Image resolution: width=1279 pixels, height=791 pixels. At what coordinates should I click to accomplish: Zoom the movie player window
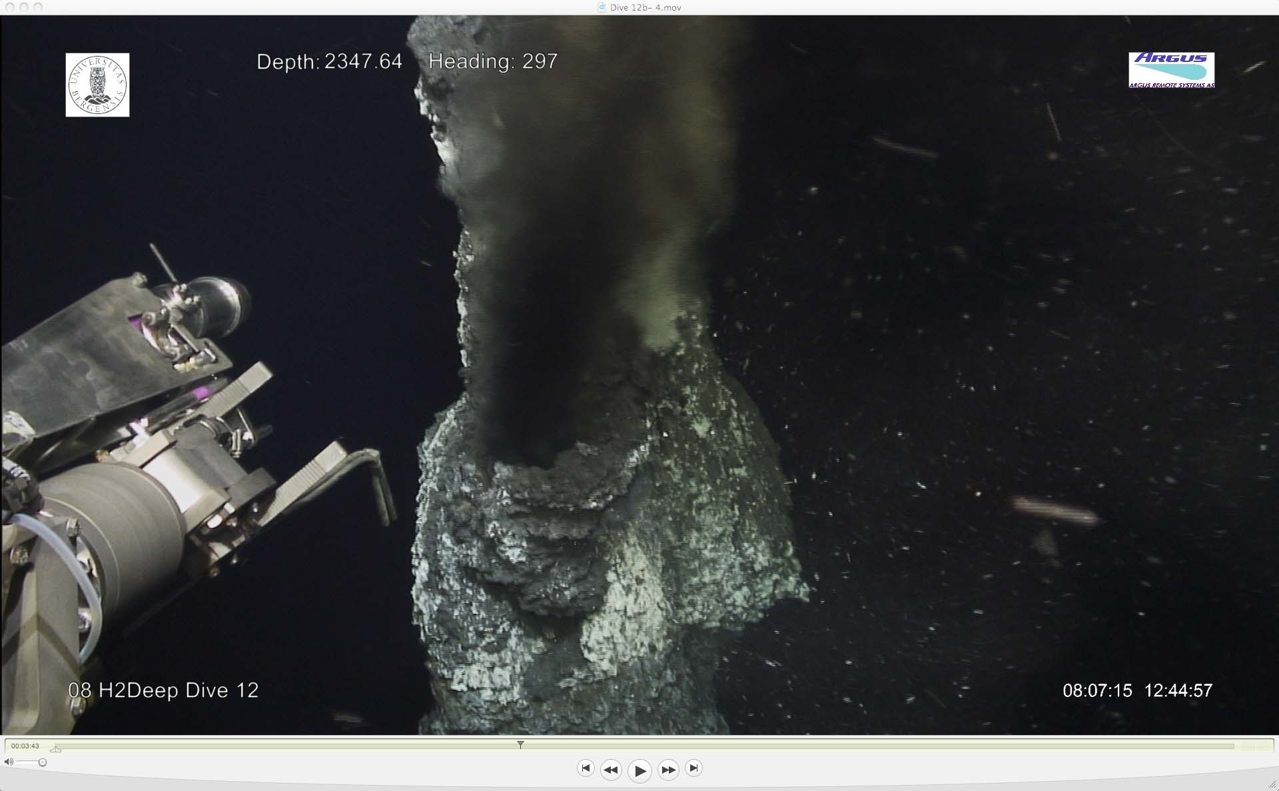(x=38, y=7)
